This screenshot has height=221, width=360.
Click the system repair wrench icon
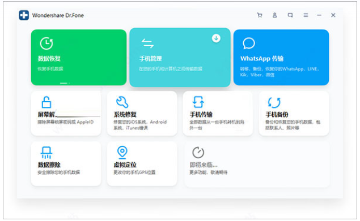pyautogui.click(x=122, y=102)
